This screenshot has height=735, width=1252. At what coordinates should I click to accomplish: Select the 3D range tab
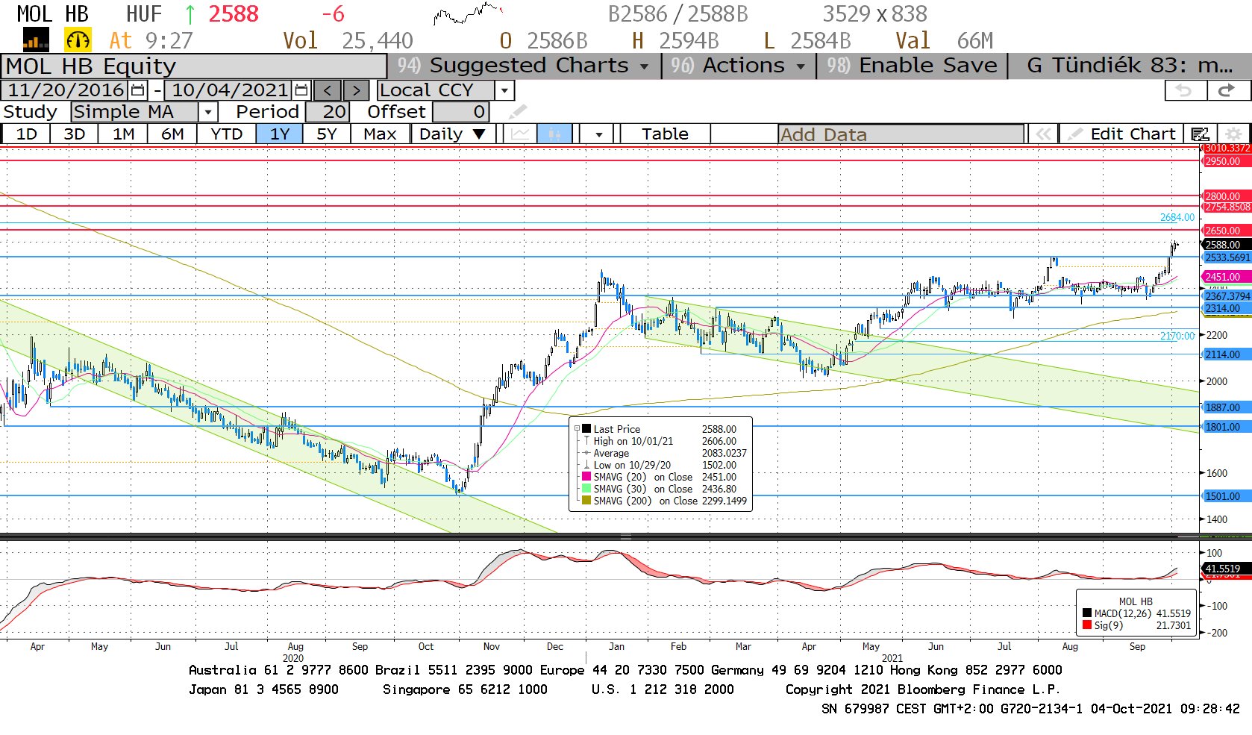point(74,134)
